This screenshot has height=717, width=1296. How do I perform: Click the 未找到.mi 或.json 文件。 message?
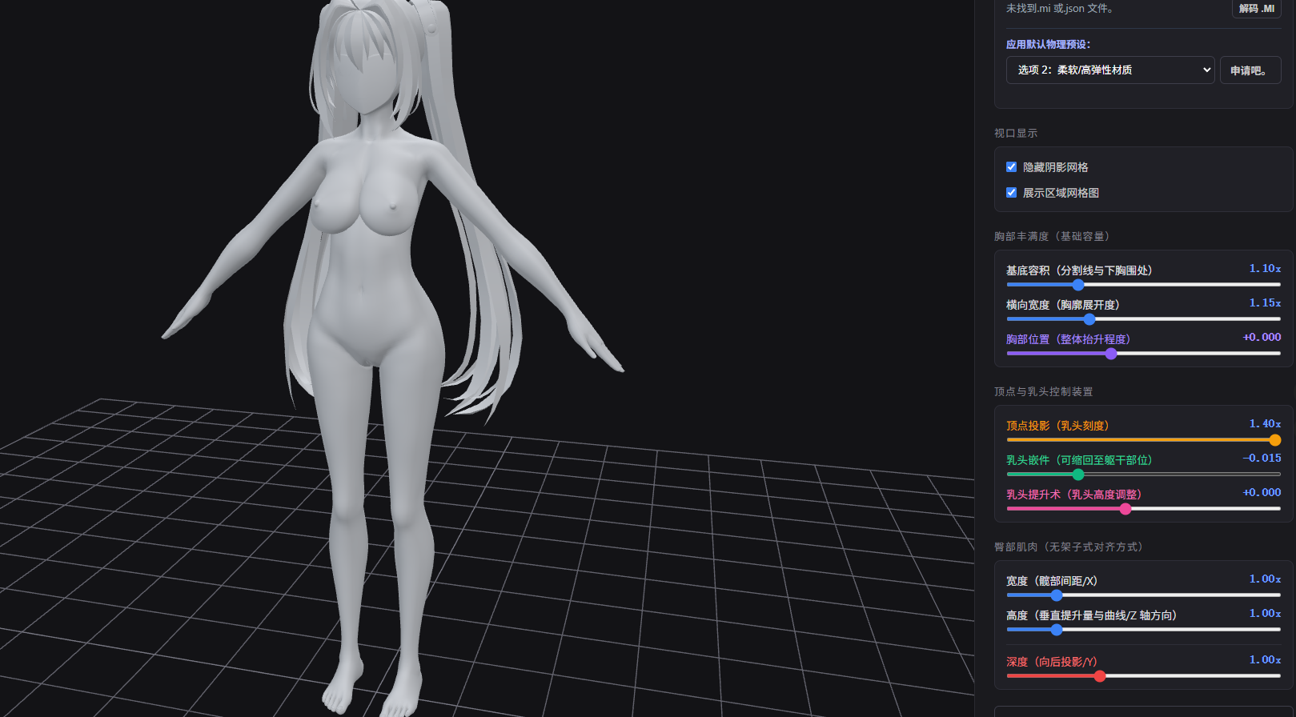click(x=1060, y=9)
